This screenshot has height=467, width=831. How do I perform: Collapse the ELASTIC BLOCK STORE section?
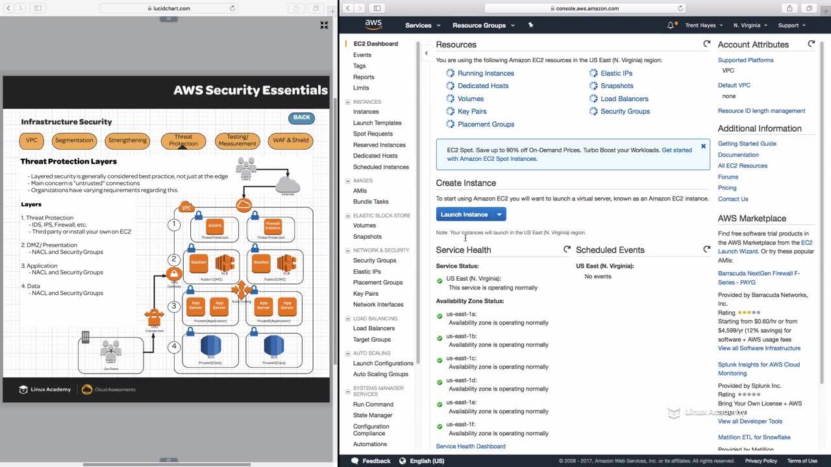click(348, 215)
